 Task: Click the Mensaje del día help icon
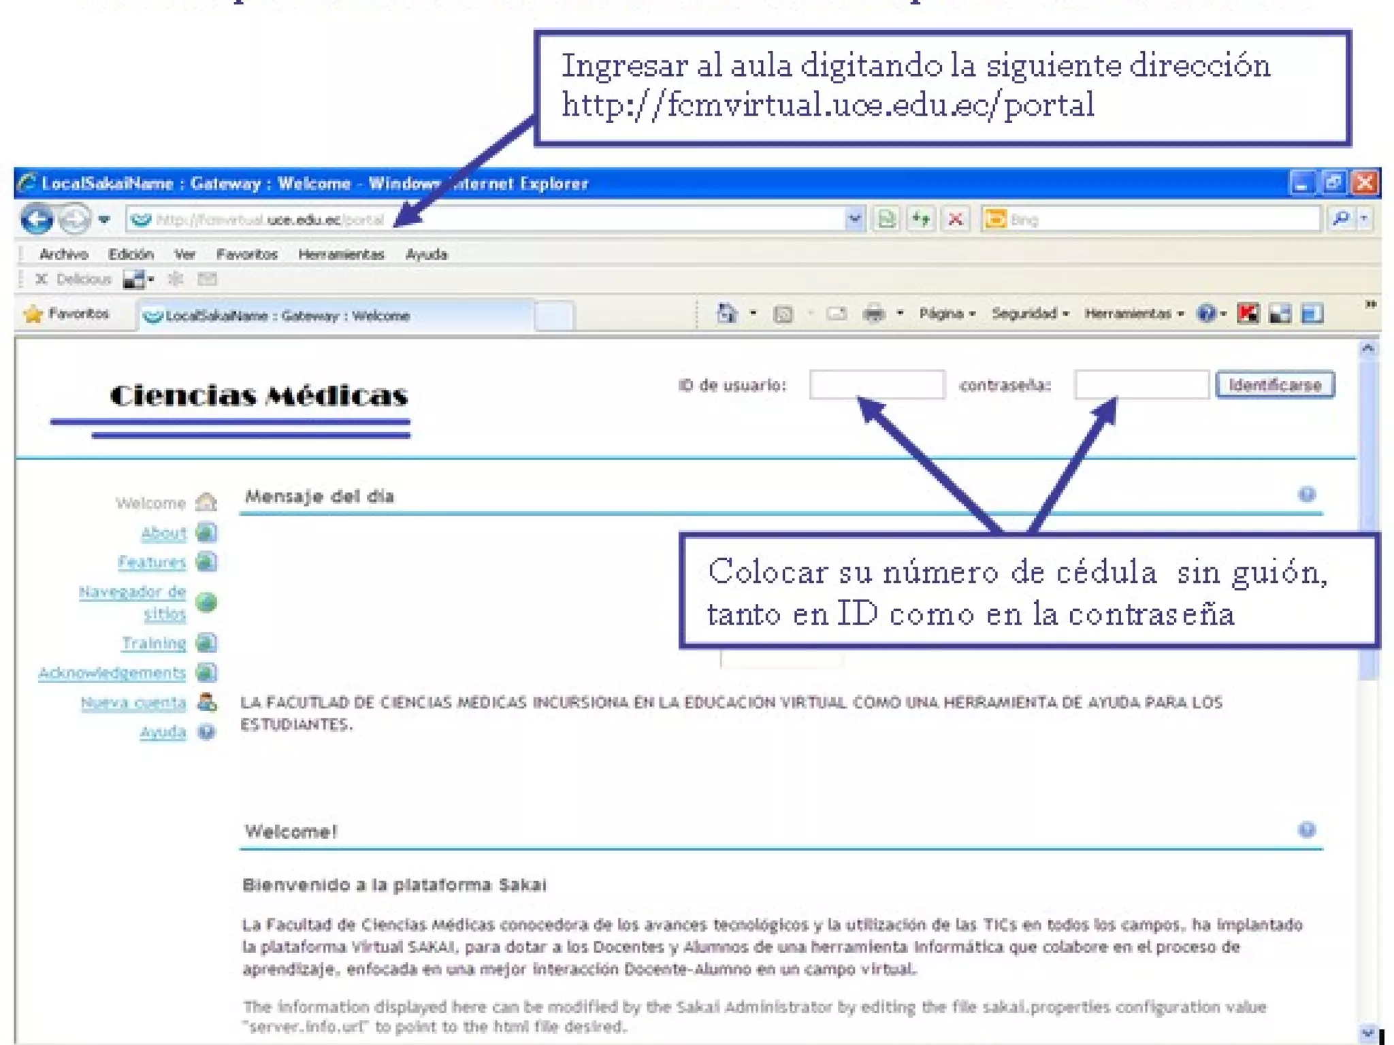click(x=1306, y=495)
